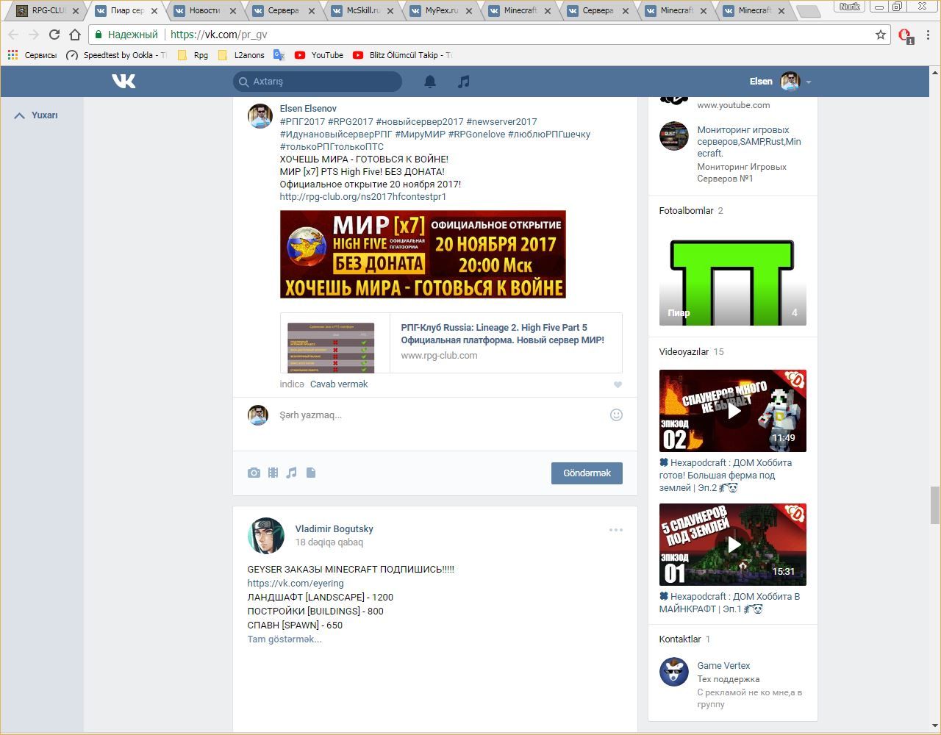Click Cavab vermək to reply
The image size is (941, 735).
339,384
